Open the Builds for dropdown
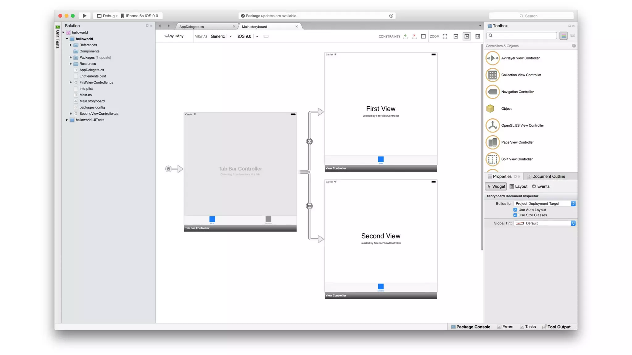Image resolution: width=632 pixels, height=355 pixels. click(545, 203)
